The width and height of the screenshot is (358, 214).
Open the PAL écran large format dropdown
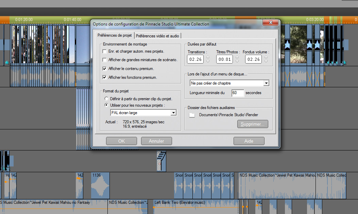coord(173,113)
